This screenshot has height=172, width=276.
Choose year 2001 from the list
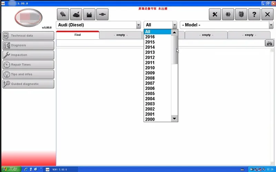tap(158, 114)
